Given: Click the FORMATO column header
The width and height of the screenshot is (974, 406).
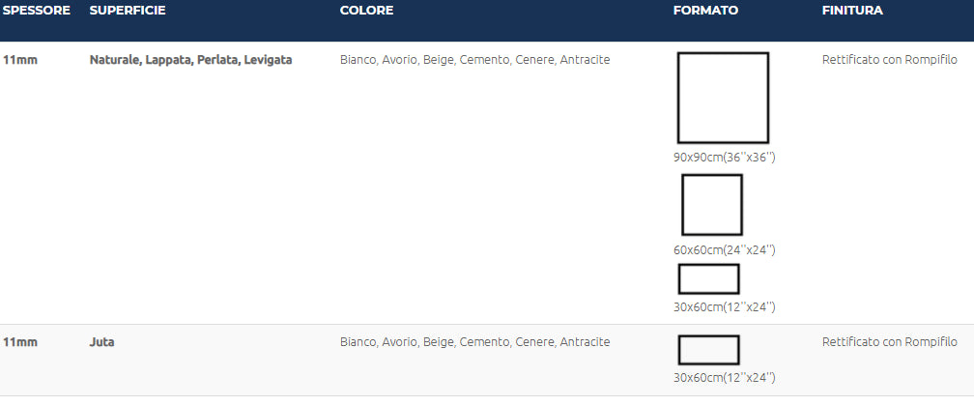Looking at the screenshot, I should (705, 11).
